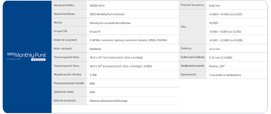The width and height of the screenshot is (271, 114).
Task: Select 'Miesięczne soczewki kontaktowe' value
Action: (x=110, y=23)
